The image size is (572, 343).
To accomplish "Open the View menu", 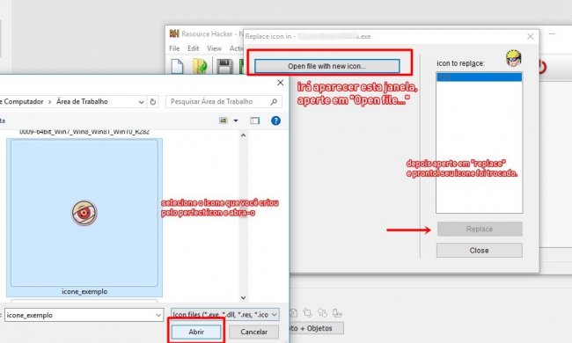I will pos(214,48).
